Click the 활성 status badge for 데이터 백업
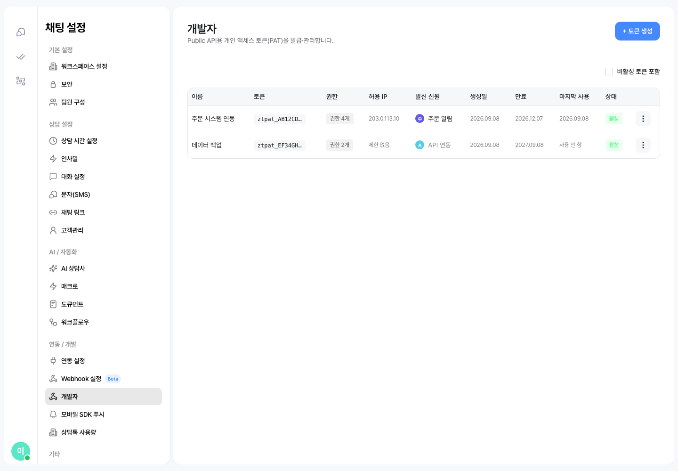 (614, 145)
